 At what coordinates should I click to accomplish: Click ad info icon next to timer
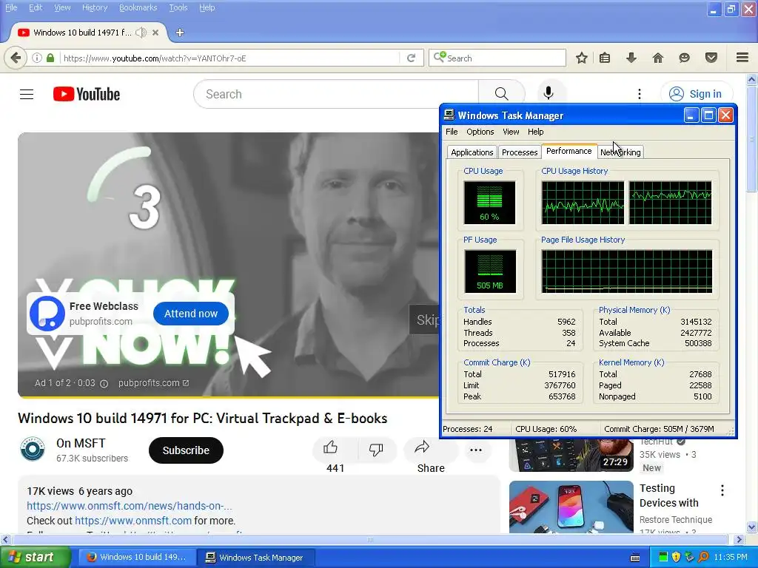[104, 384]
